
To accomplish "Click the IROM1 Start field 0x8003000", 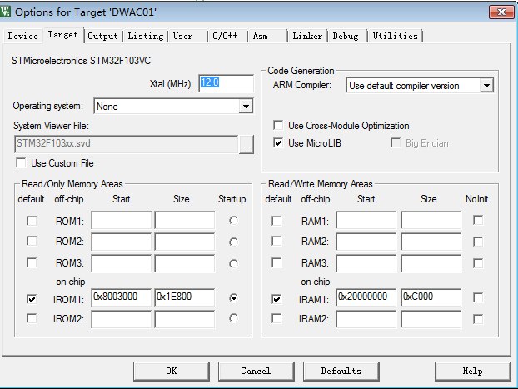I will click(x=122, y=297).
